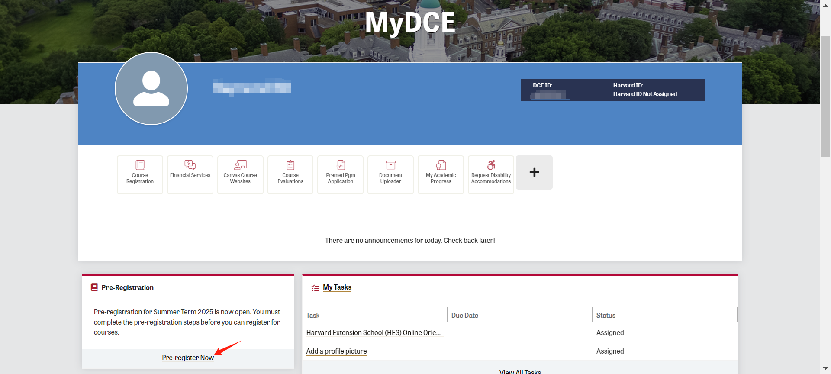Sort by the Task column header
This screenshot has height=374, width=831.
tap(313, 316)
